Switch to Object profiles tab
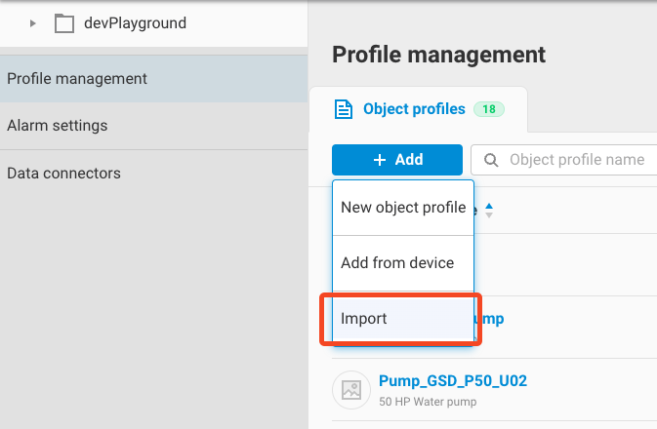 [418, 109]
